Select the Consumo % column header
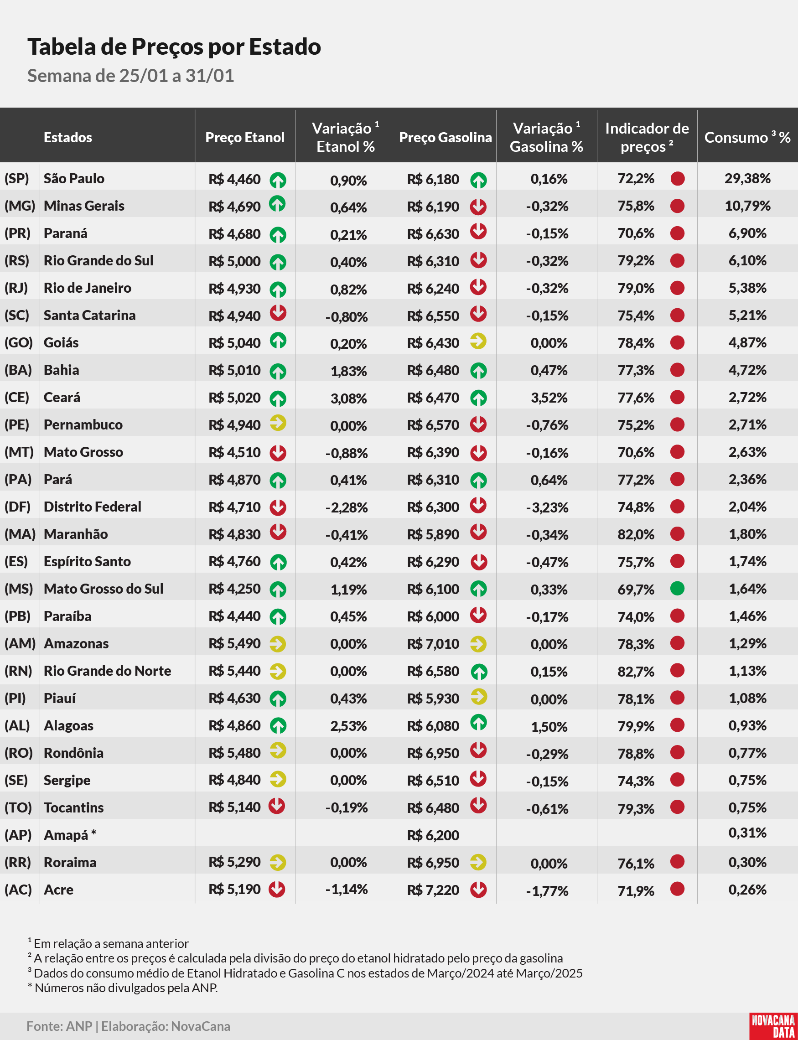The image size is (798, 1040). coord(747,137)
